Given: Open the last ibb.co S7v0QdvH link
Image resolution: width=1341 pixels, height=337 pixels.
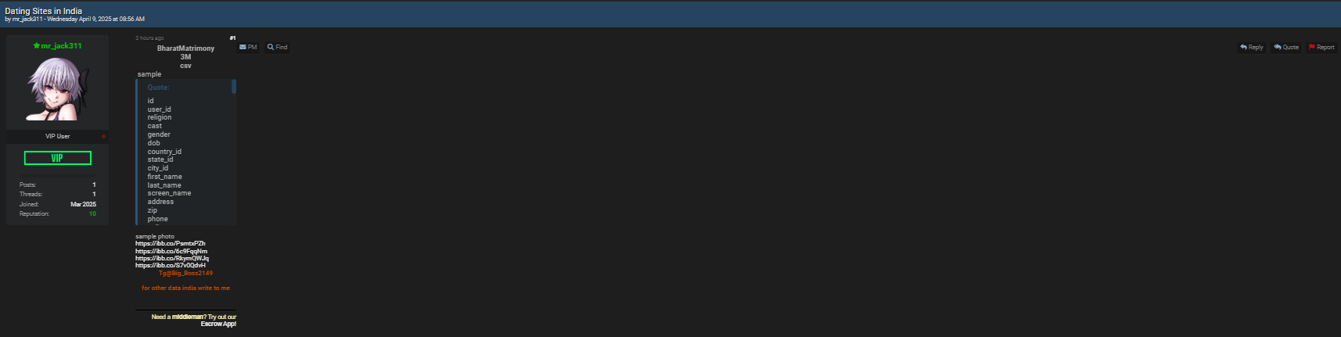Looking at the screenshot, I should 171,265.
